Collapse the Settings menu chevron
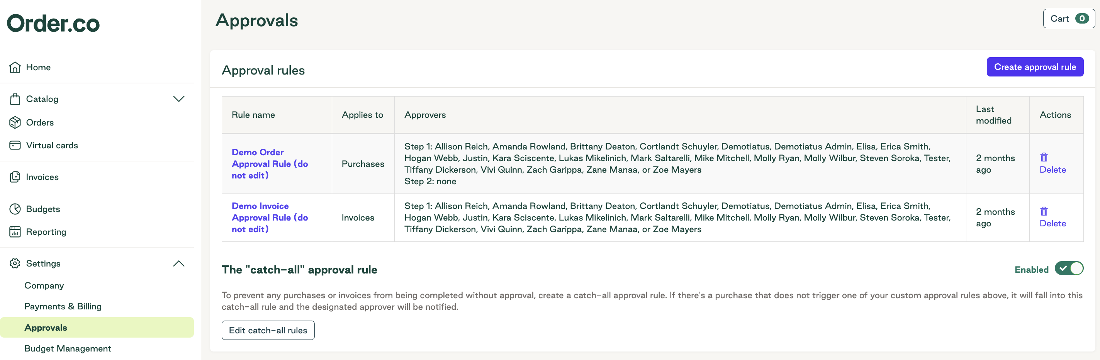Screen dimensions: 1100x360 178,263
